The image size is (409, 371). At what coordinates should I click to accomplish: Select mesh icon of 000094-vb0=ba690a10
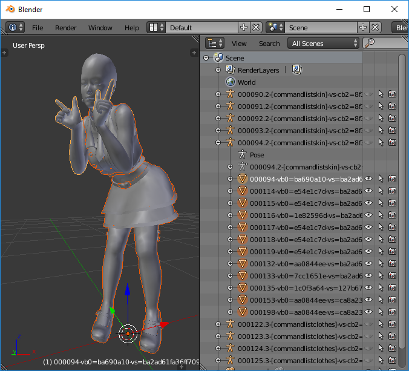pos(243,179)
